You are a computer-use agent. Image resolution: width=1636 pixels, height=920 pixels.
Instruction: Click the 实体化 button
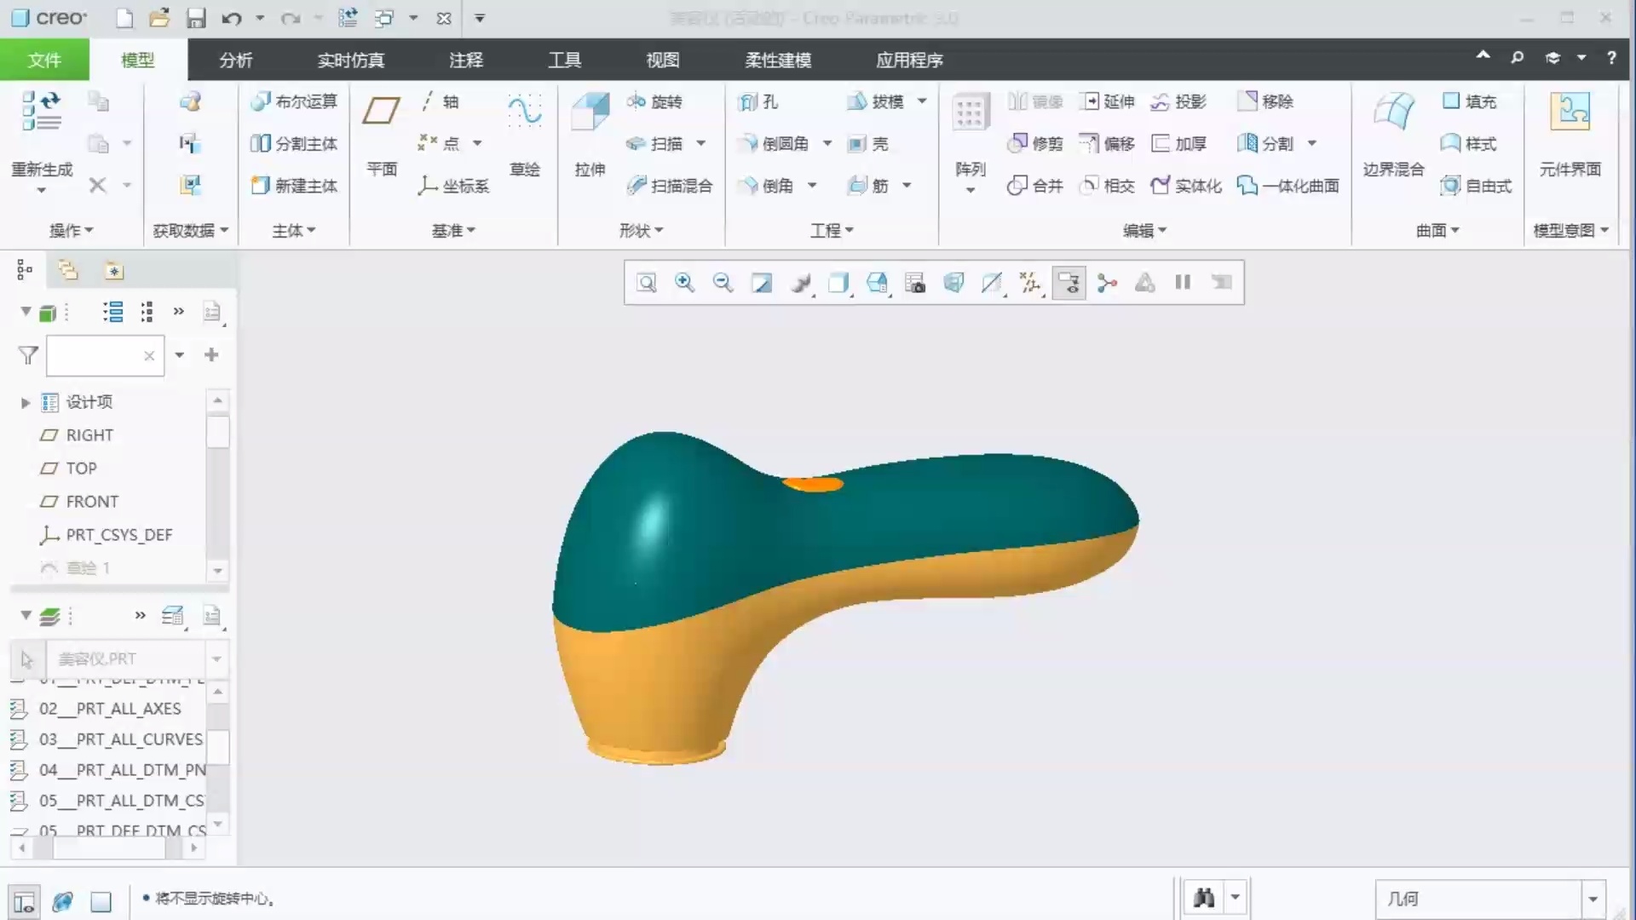click(1186, 186)
